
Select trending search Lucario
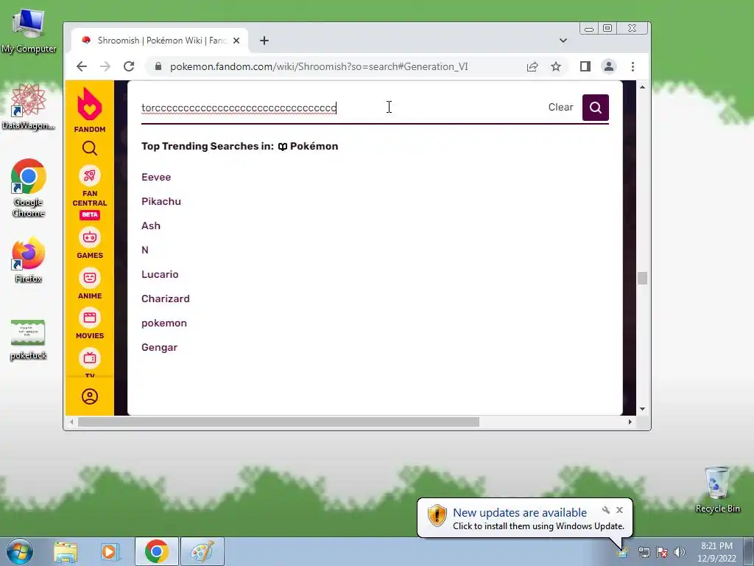pos(160,274)
